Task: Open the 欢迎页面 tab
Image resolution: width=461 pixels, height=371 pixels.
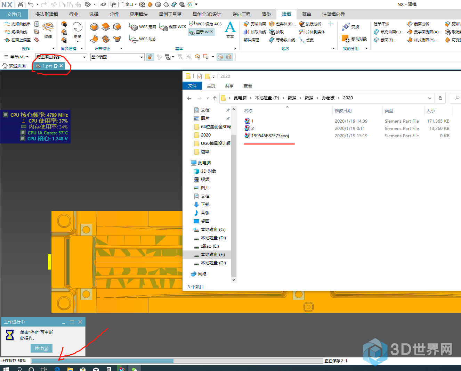Action: point(14,66)
